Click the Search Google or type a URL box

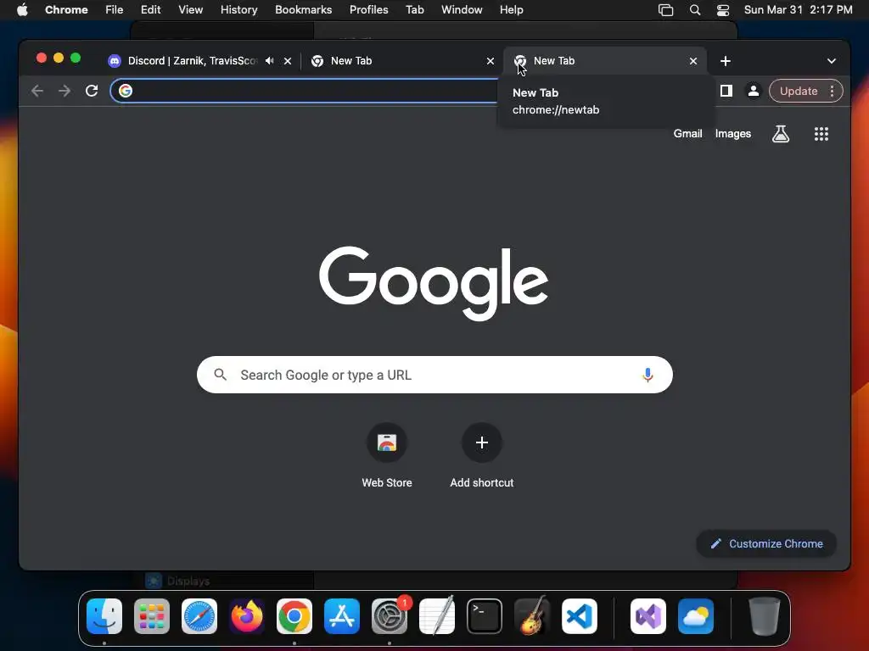pos(434,375)
